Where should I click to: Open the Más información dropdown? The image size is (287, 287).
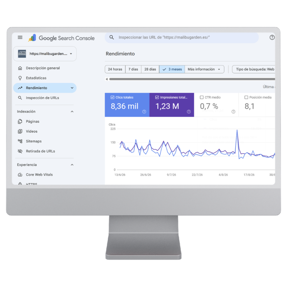pyautogui.click(x=204, y=69)
